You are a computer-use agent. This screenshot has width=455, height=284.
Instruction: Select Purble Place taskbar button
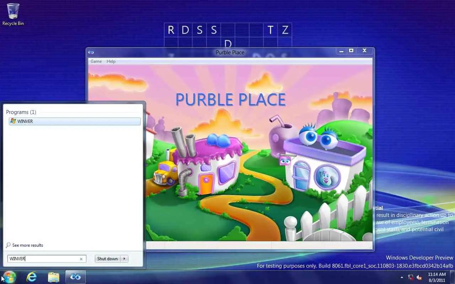point(75,277)
